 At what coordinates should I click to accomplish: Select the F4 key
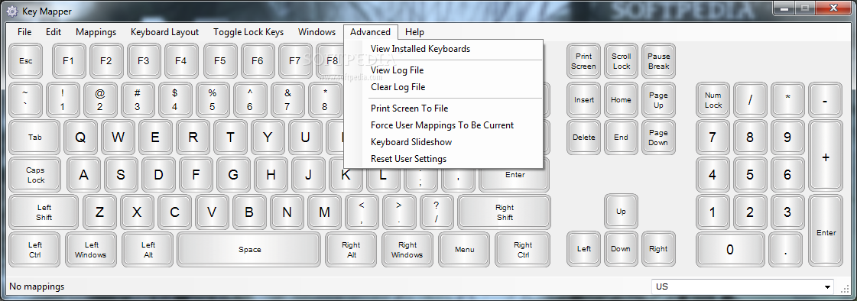point(181,61)
